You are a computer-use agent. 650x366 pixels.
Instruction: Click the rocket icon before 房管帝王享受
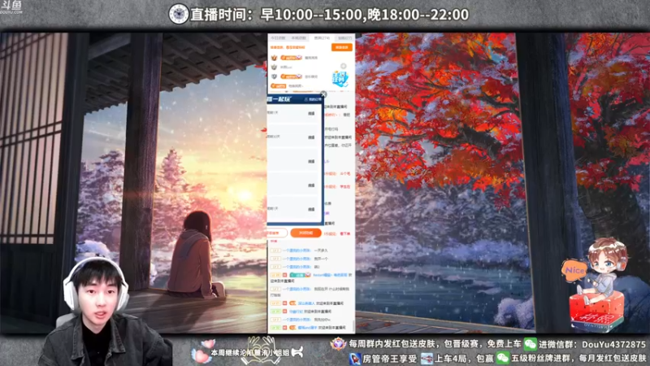coord(354,358)
